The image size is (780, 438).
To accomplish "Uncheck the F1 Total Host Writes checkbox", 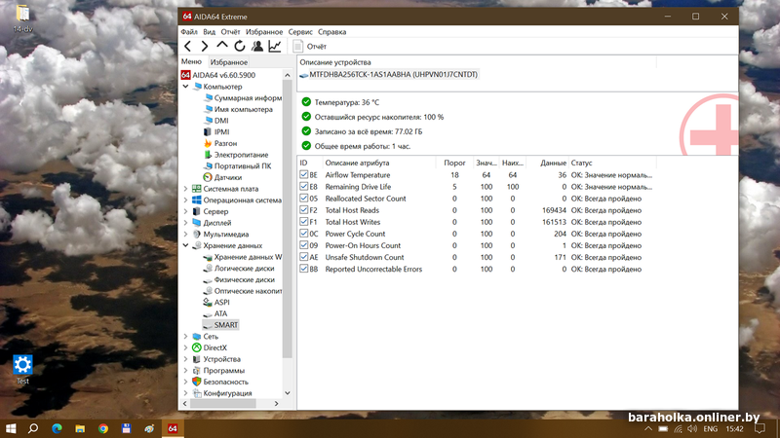I will pyautogui.click(x=304, y=222).
